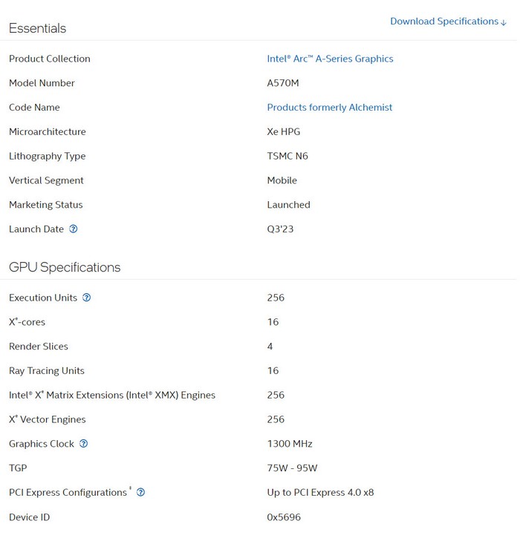The width and height of the screenshot is (520, 544).
Task: Click the Essentials section heading
Action: (37, 28)
